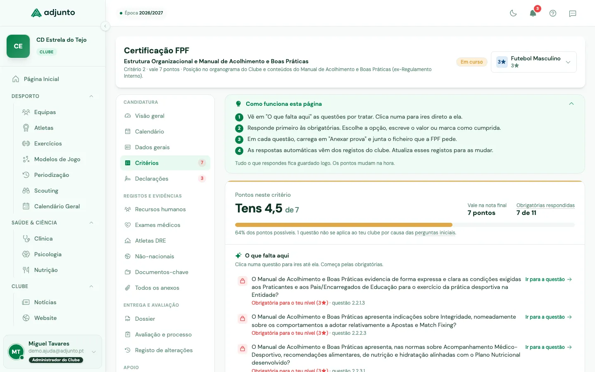Click the Documentos-chave folder icon
This screenshot has width=595, height=372.
pos(128,272)
